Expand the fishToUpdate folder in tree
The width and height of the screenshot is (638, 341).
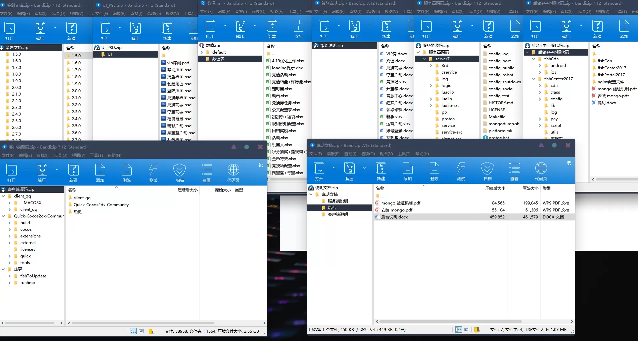click(x=9, y=276)
